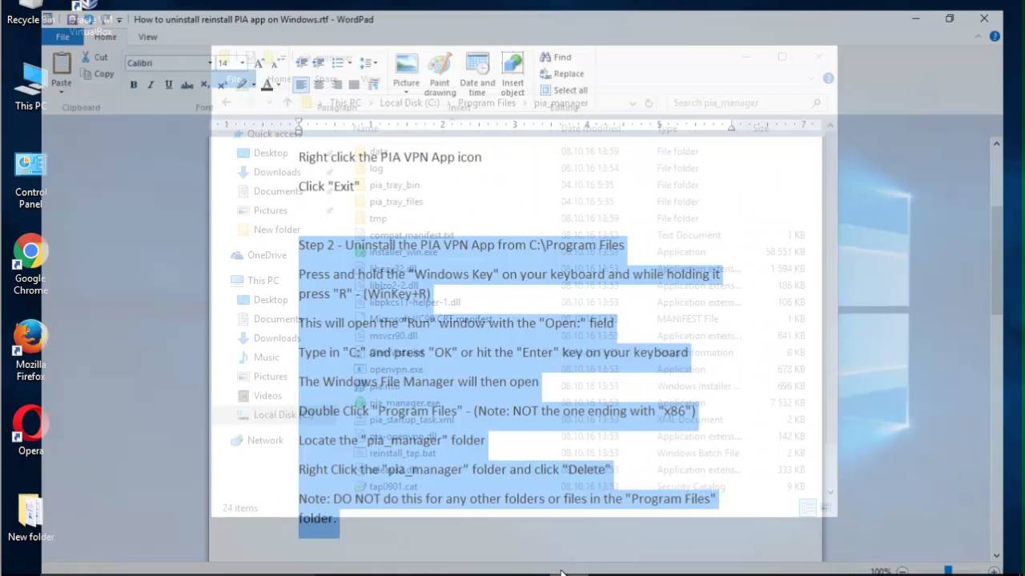Select Opera desktop shortcut
This screenshot has height=576, width=1025.
tap(30, 432)
